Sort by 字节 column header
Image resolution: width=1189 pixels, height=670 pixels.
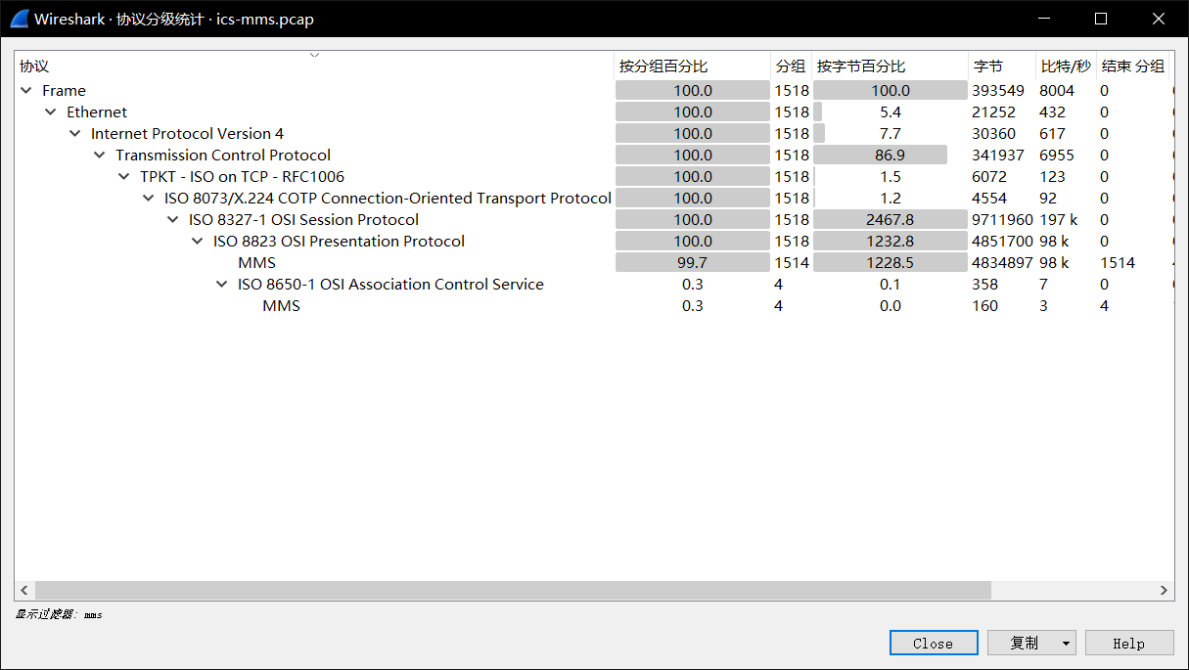click(x=1002, y=67)
